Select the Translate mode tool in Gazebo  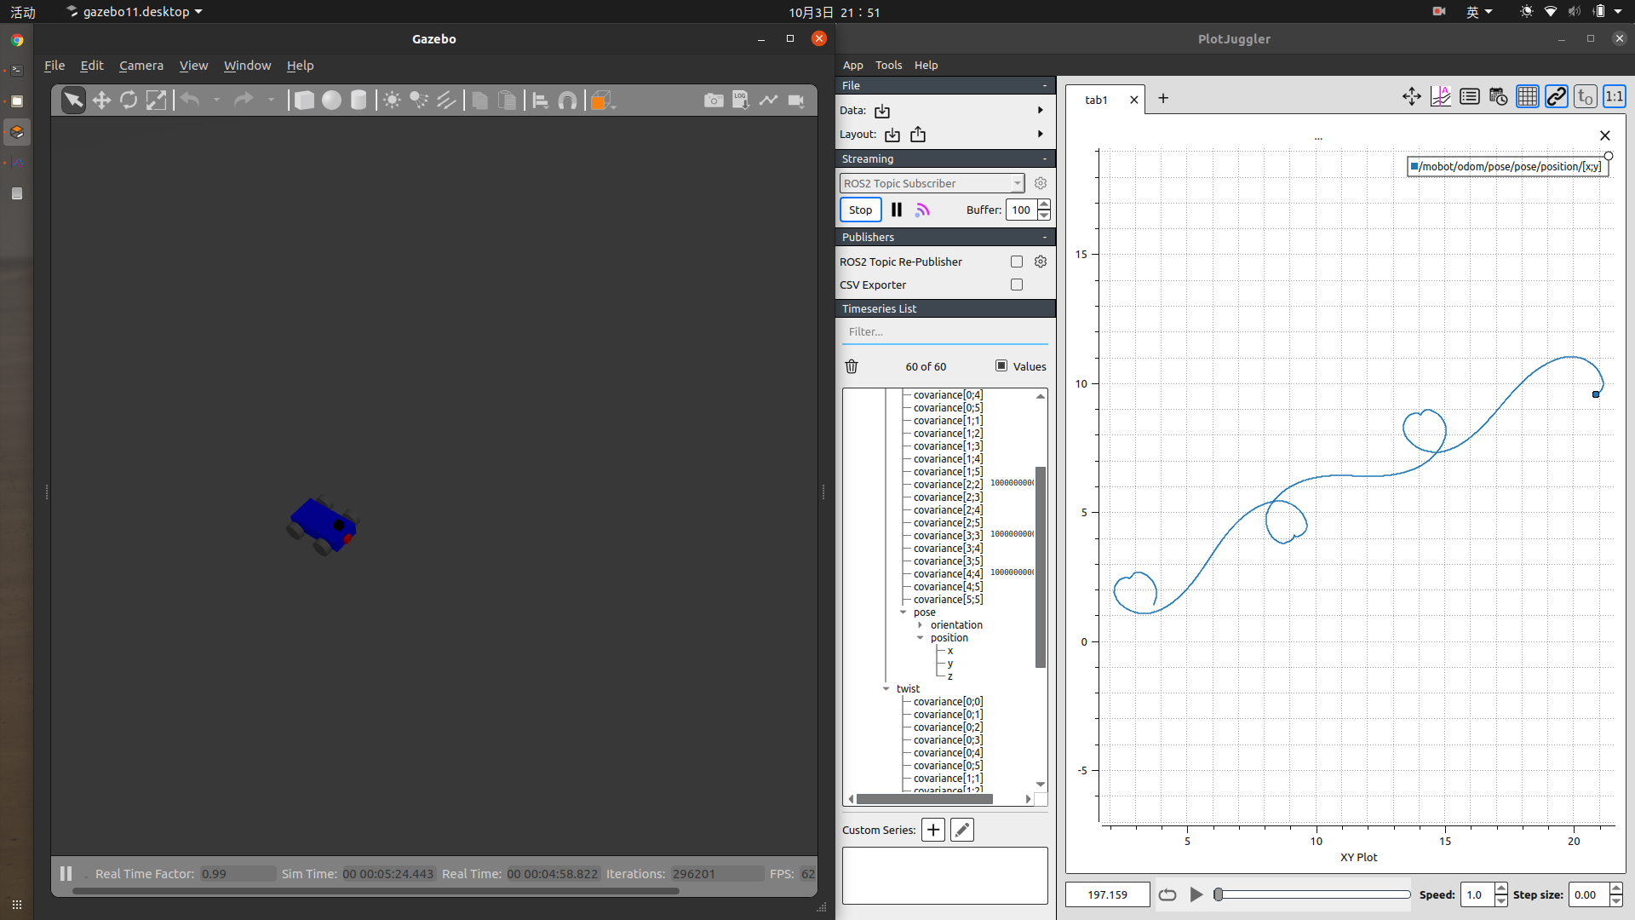click(x=100, y=100)
